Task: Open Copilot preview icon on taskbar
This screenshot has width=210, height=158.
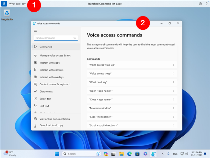Action: click(x=106, y=154)
